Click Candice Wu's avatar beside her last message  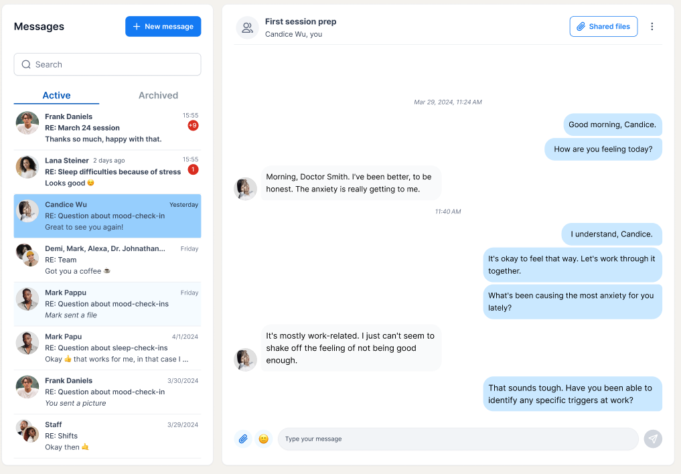[245, 360]
